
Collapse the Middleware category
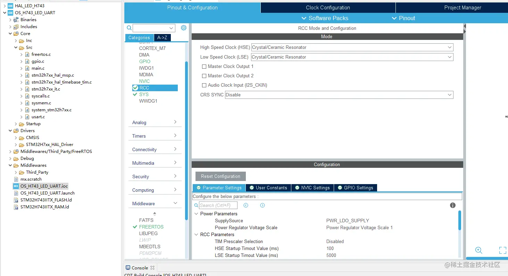[x=155, y=204]
